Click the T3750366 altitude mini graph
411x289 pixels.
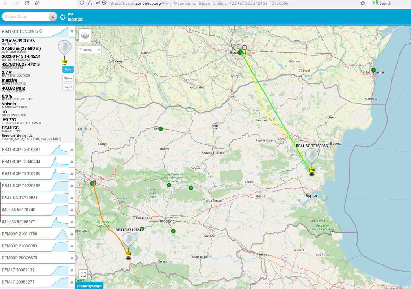pos(60,32)
